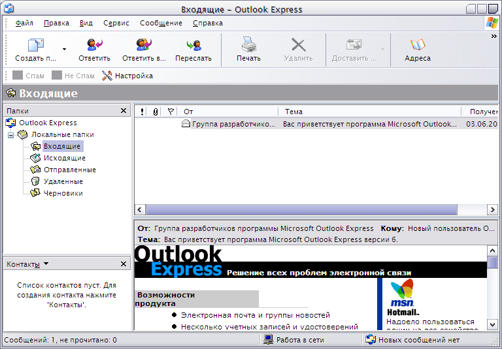Select Outlook Express root in folder tree
The width and height of the screenshot is (502, 349).
tap(48, 123)
